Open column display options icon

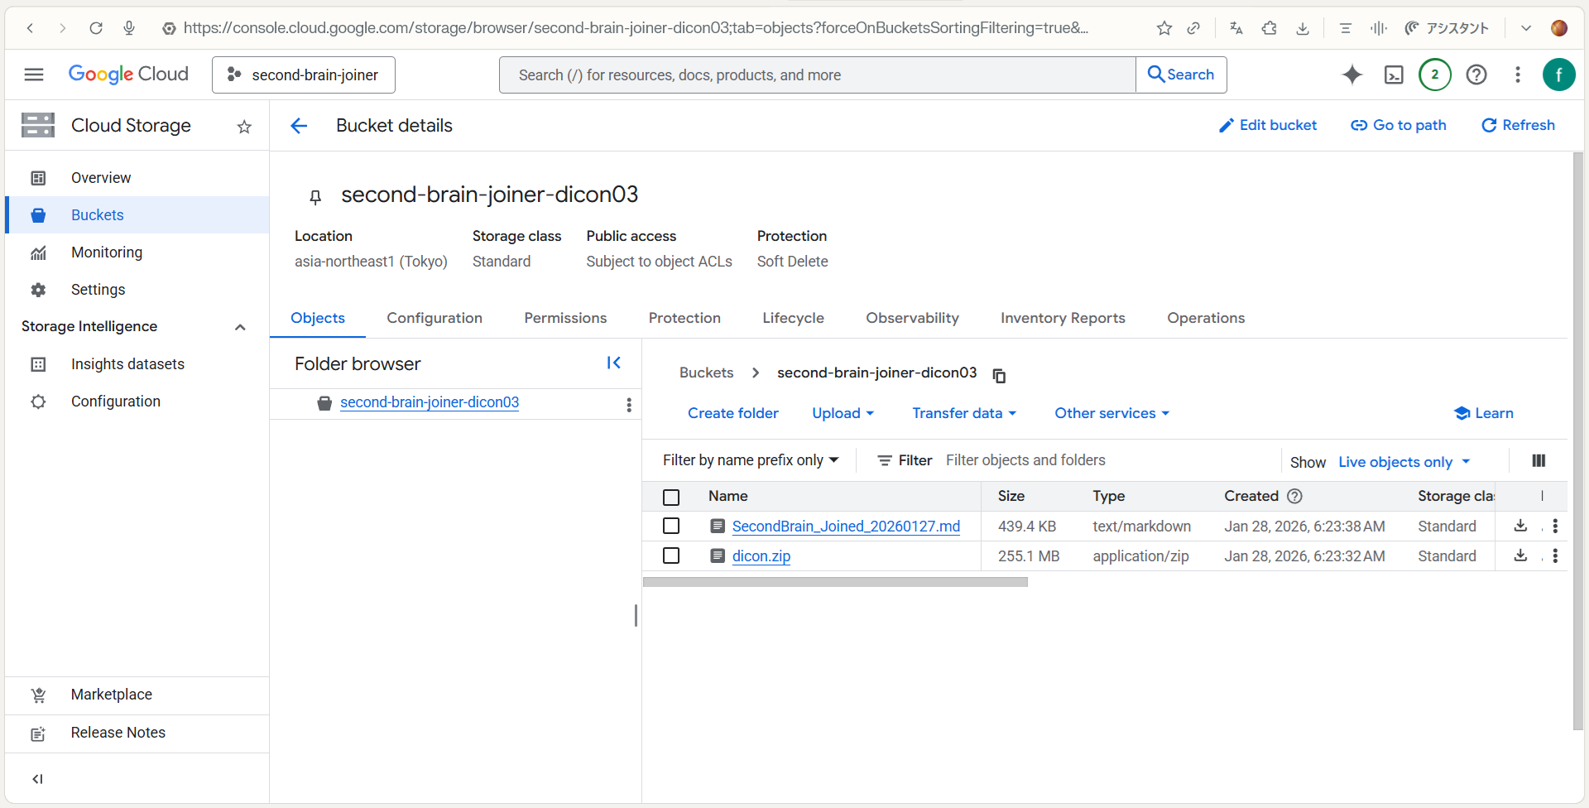coord(1539,461)
